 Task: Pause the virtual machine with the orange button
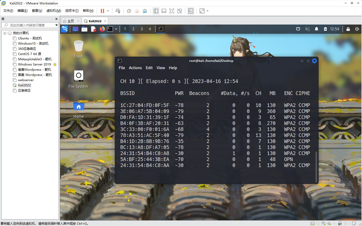pos(102,11)
